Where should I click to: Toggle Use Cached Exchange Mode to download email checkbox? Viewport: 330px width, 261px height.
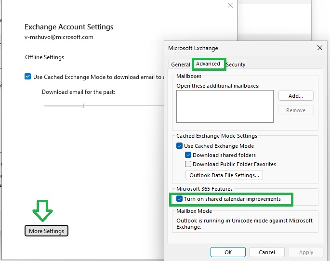tap(27, 77)
